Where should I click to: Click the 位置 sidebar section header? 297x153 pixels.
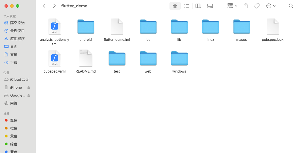6,73
